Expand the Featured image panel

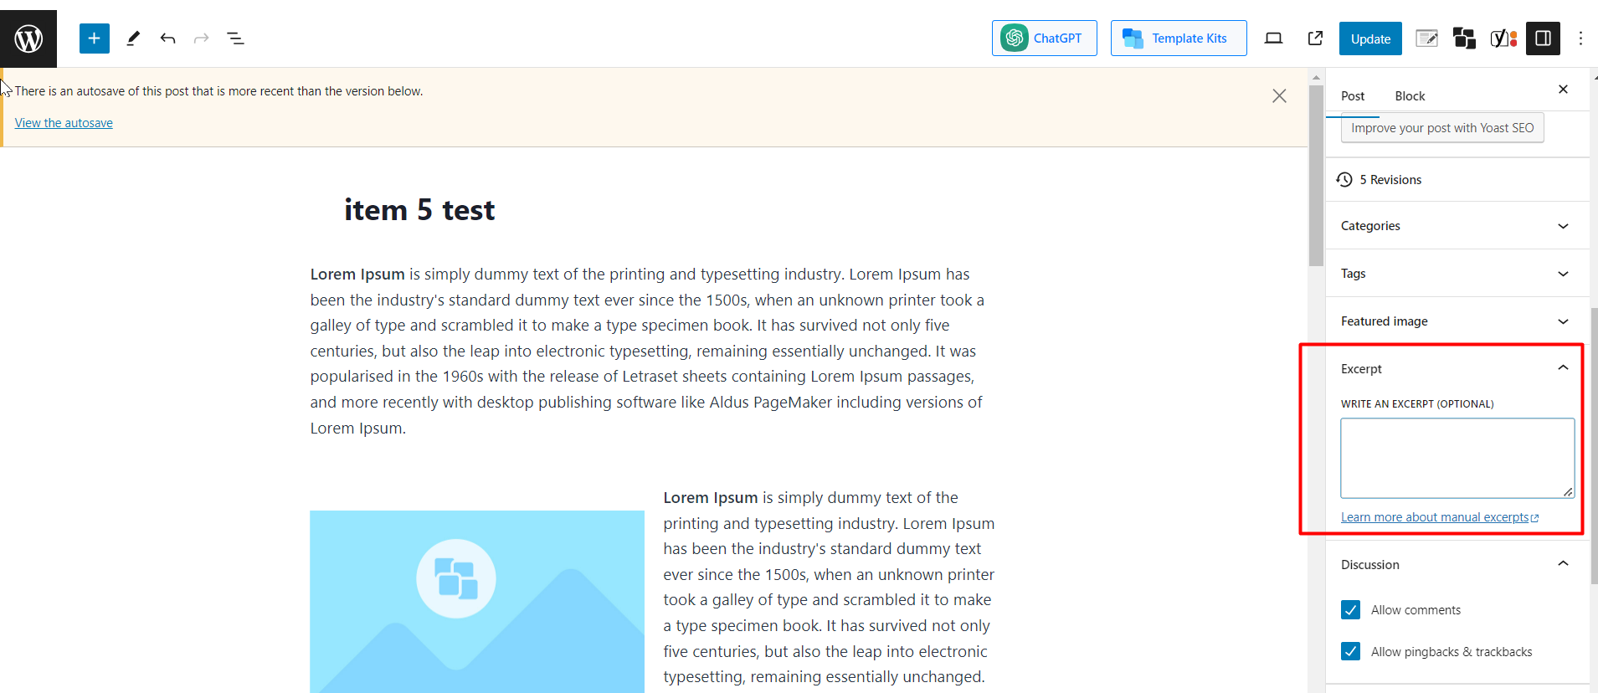point(1457,321)
